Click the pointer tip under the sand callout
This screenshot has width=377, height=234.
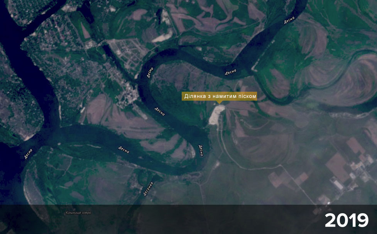[x=220, y=103]
